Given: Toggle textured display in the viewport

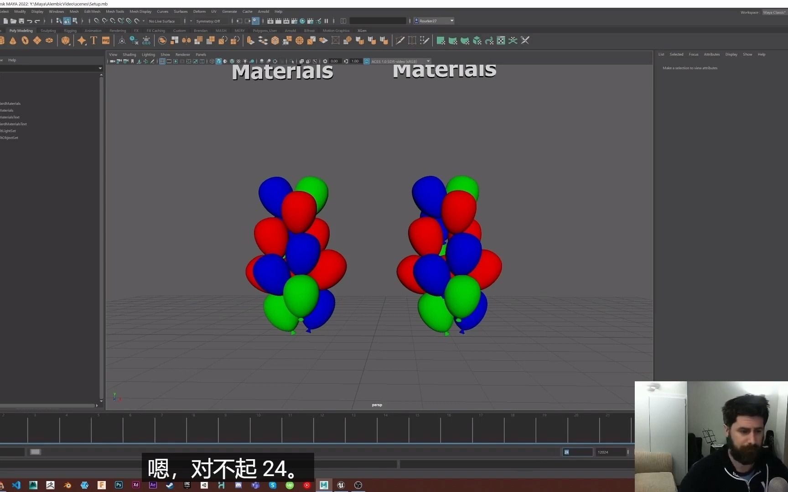Looking at the screenshot, I should 232,61.
